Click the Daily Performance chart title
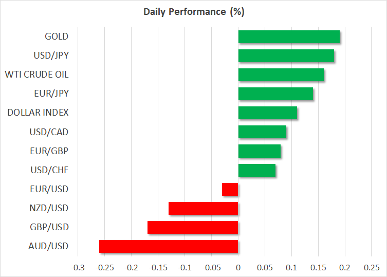 pyautogui.click(x=193, y=11)
